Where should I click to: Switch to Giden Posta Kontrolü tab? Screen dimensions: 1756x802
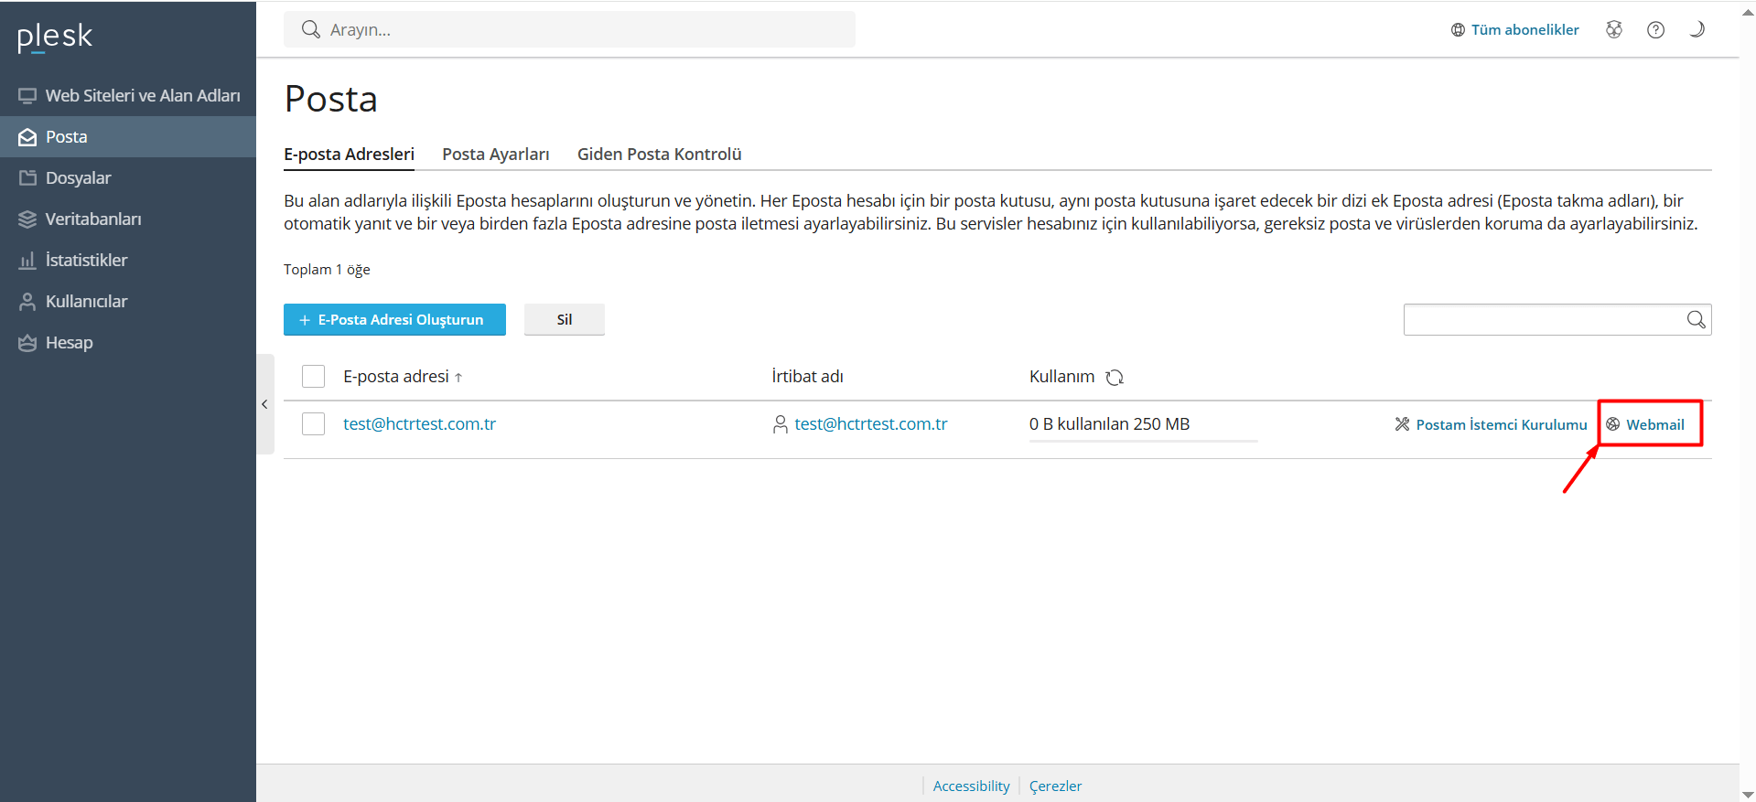pyautogui.click(x=660, y=155)
